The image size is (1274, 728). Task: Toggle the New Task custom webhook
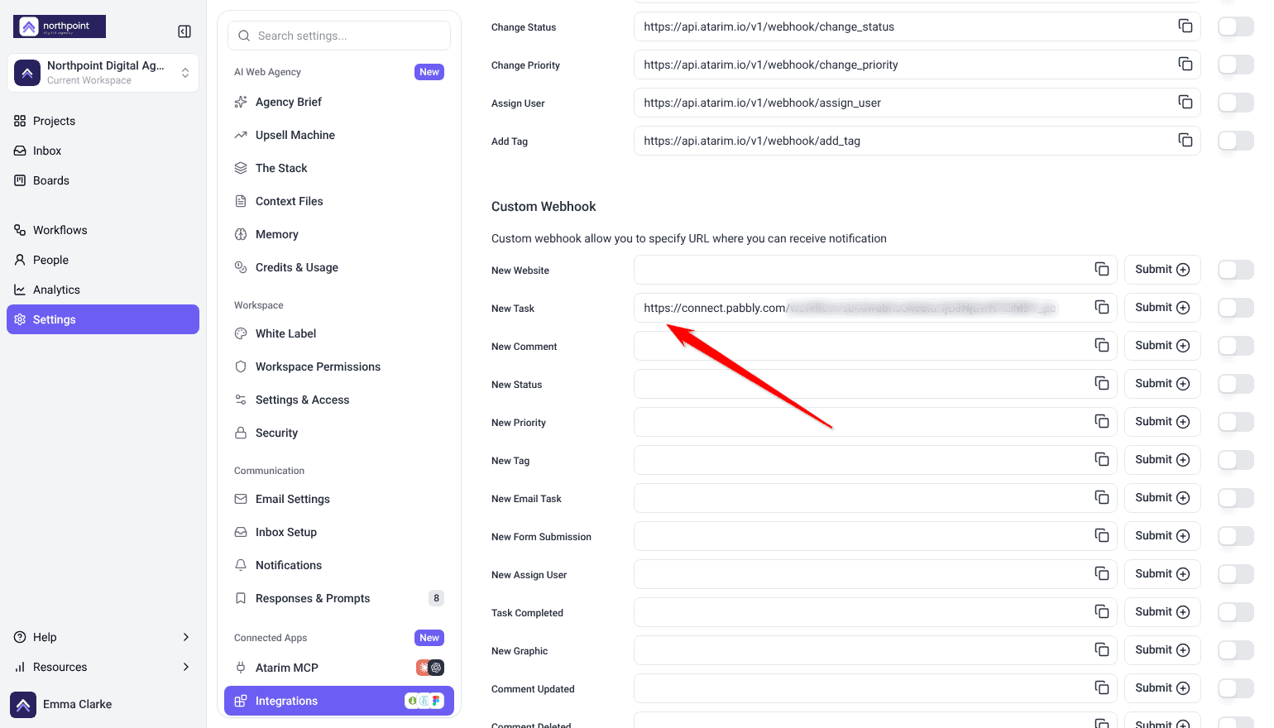1236,308
